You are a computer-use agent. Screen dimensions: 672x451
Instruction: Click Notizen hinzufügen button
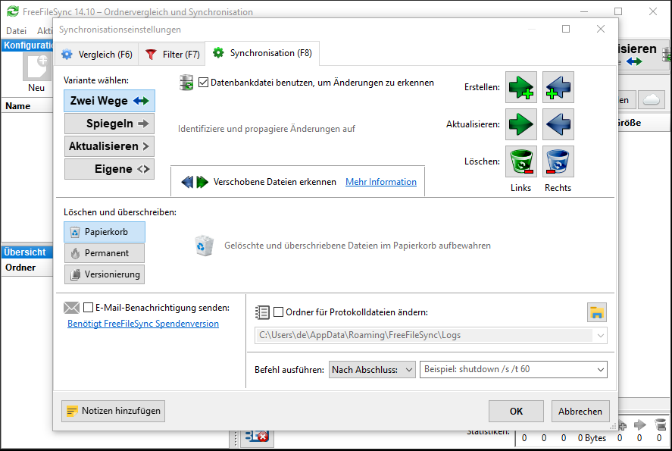tap(113, 411)
